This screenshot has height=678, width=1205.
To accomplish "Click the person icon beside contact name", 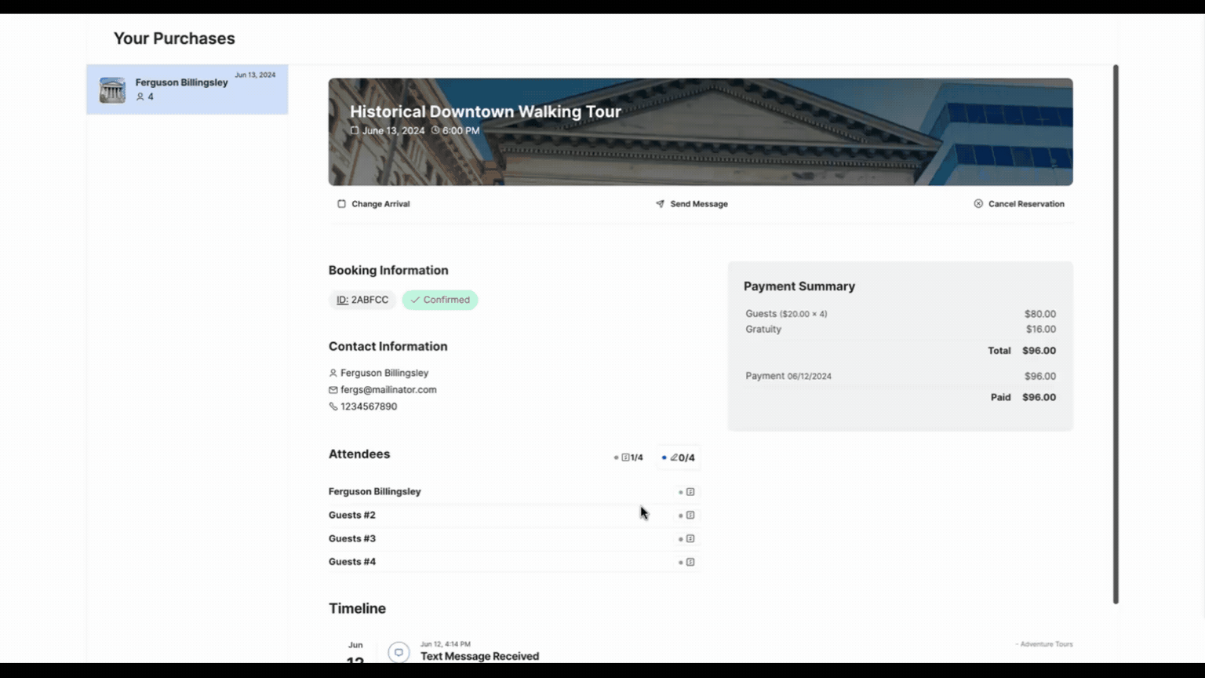I will pos(333,374).
